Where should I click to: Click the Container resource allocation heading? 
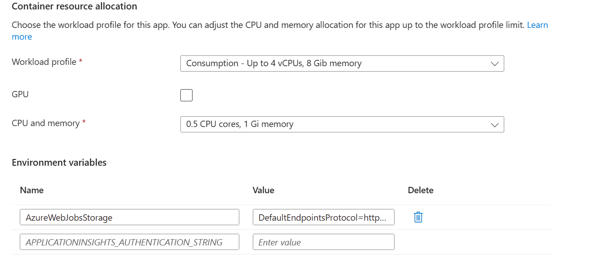coord(74,6)
